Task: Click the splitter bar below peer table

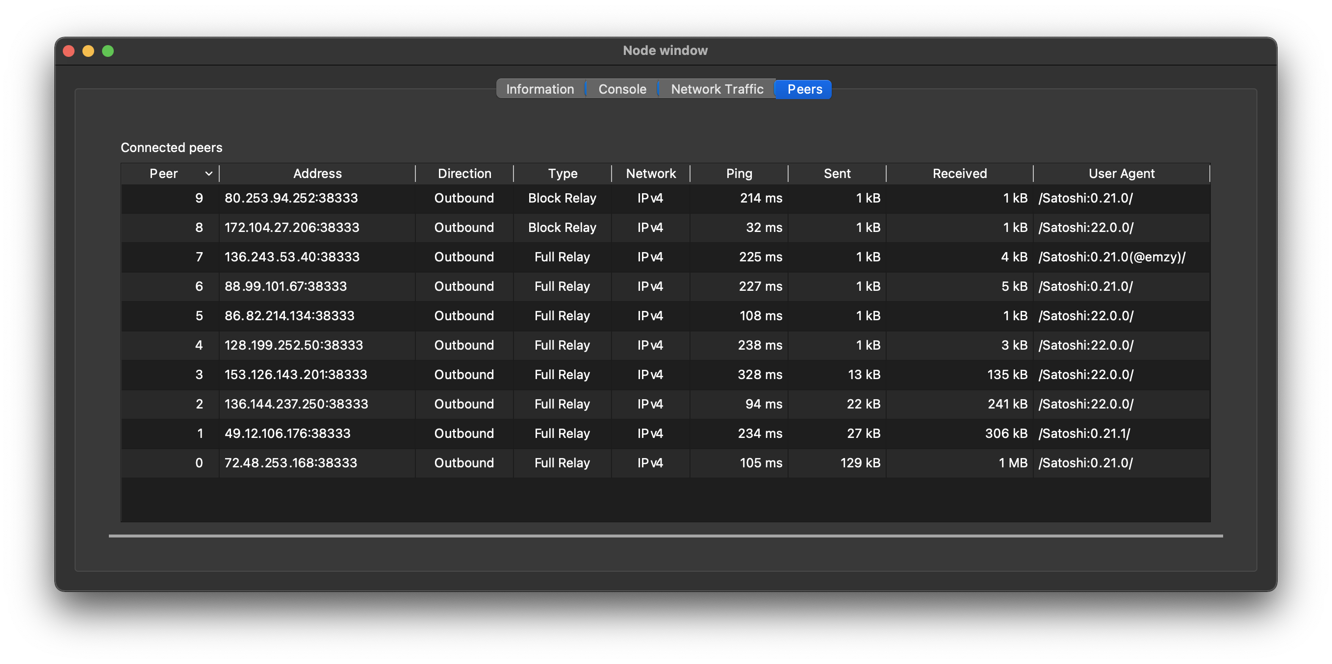Action: pos(666,536)
